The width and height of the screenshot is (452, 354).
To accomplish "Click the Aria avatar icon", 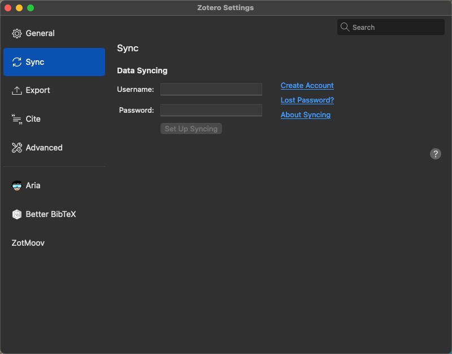I will click(x=17, y=185).
